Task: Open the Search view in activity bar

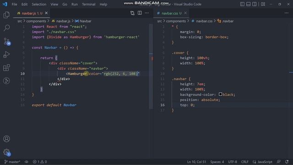Action: (x=6, y=28)
